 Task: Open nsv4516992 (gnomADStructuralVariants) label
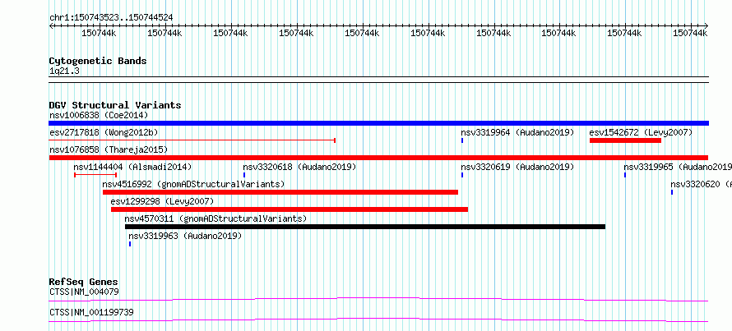[x=193, y=184]
